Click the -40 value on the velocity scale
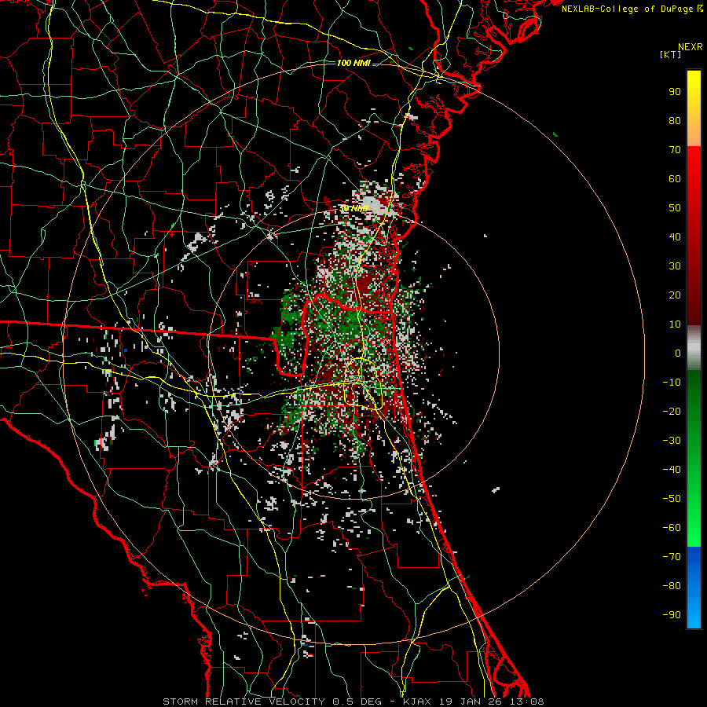The height and width of the screenshot is (707, 707). tap(672, 470)
